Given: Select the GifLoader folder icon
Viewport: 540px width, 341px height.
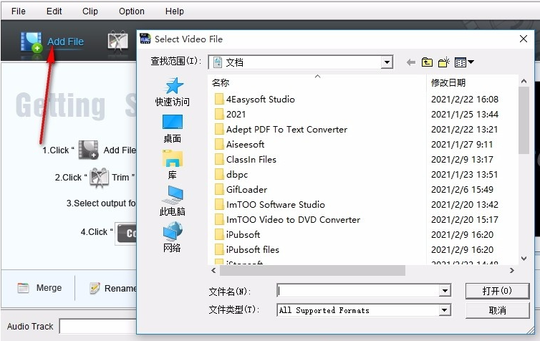Looking at the screenshot, I should tap(219, 189).
